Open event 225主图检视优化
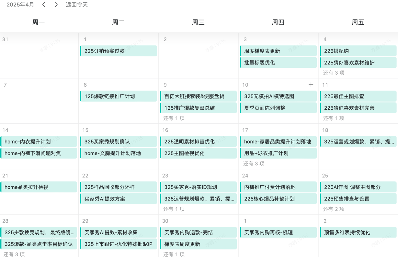 198,153
